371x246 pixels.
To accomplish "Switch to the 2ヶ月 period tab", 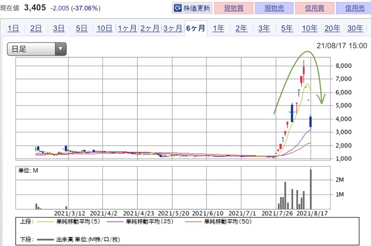I will pyautogui.click(x=150, y=28).
